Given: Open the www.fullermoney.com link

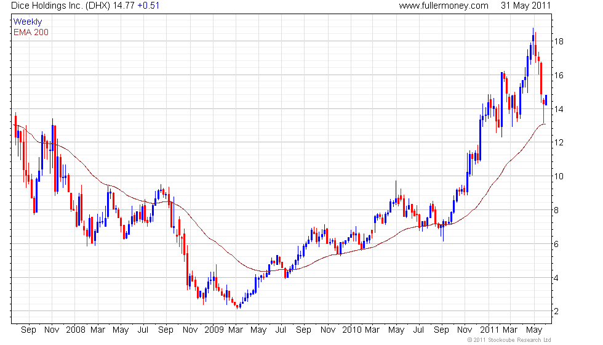Looking at the screenshot, I should (444, 6).
